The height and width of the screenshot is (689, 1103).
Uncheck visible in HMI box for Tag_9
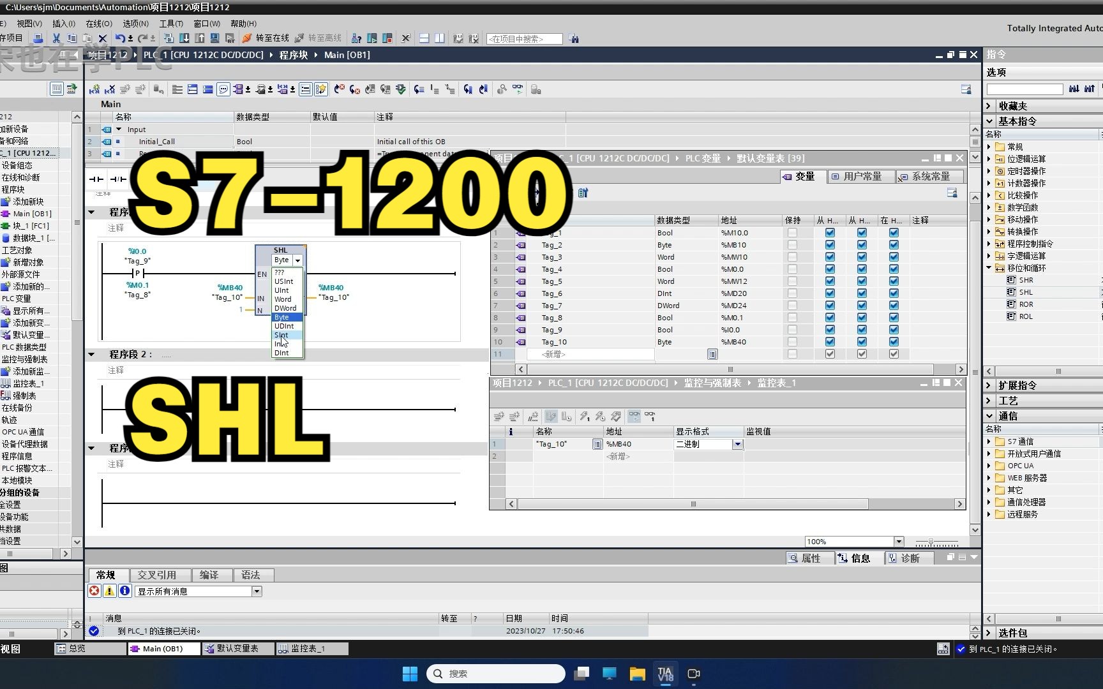point(894,330)
